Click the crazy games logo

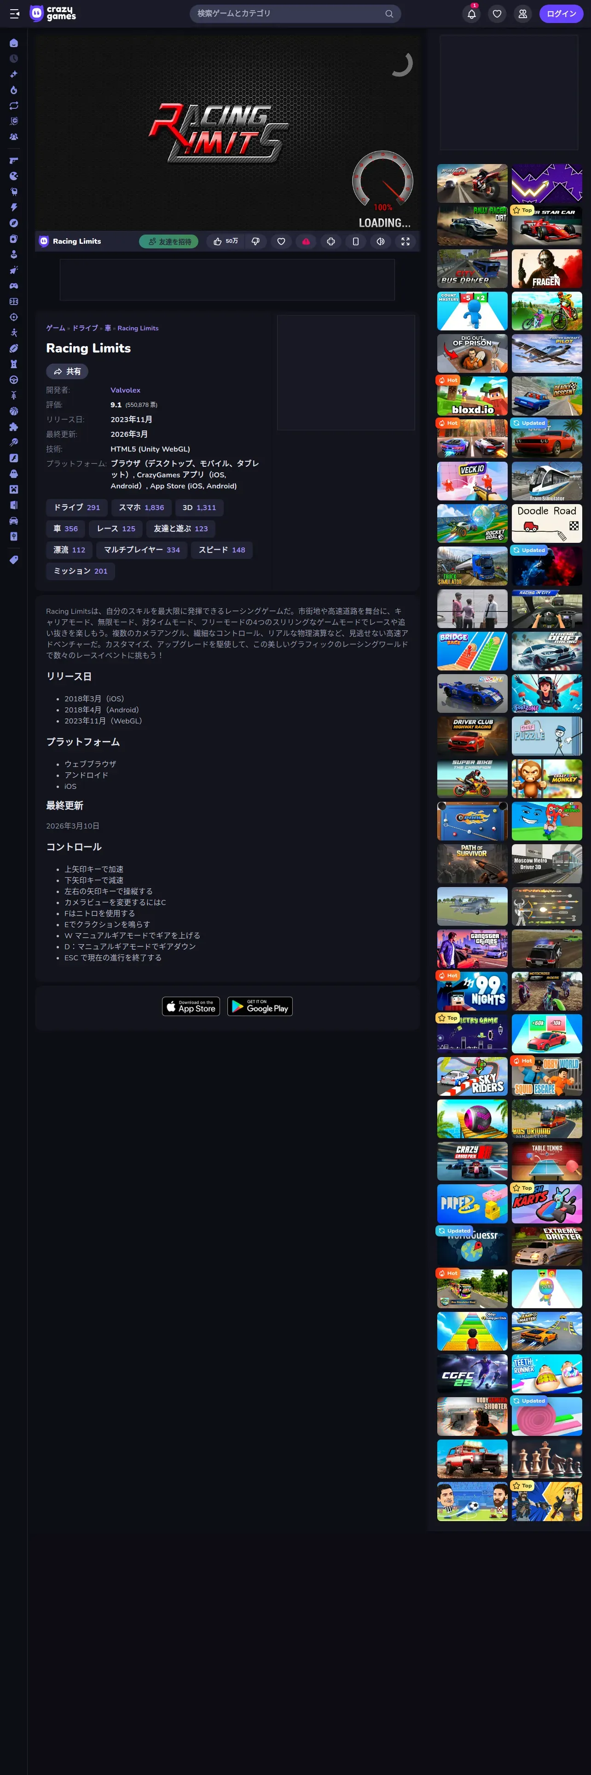[53, 13]
